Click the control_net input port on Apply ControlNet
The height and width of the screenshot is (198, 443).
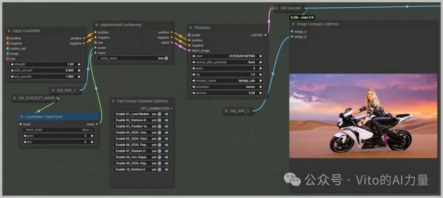tap(8, 48)
